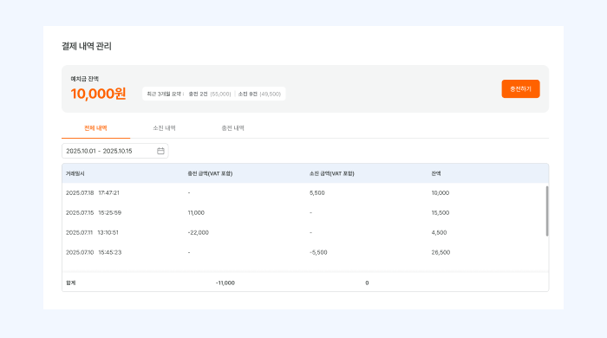Click the date range 2025.10.01 - 2025.10.15 field
The image size is (607, 338).
[x=115, y=151]
